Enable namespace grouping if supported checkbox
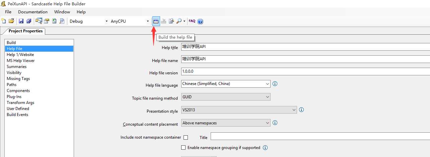Viewport: 430px width, 157px height. (183, 147)
